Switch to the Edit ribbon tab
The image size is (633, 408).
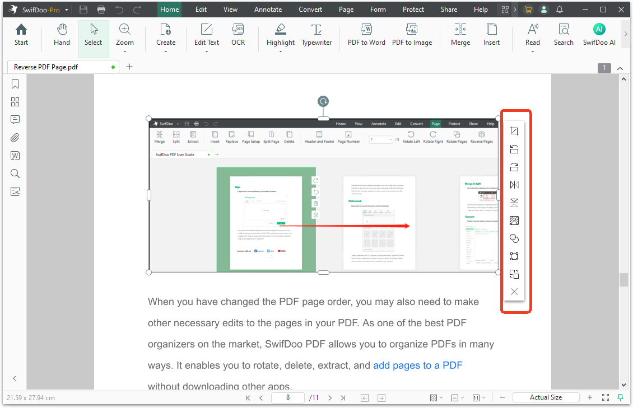(x=201, y=10)
